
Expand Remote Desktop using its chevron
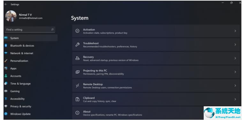(x=235, y=86)
